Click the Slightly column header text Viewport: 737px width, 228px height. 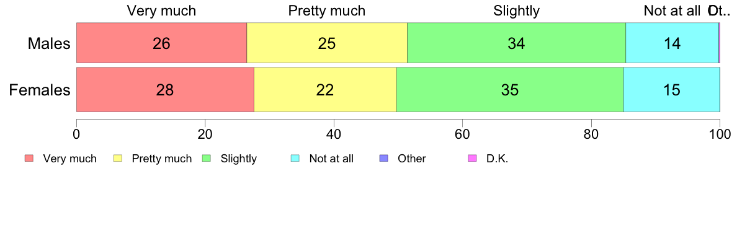pos(517,11)
